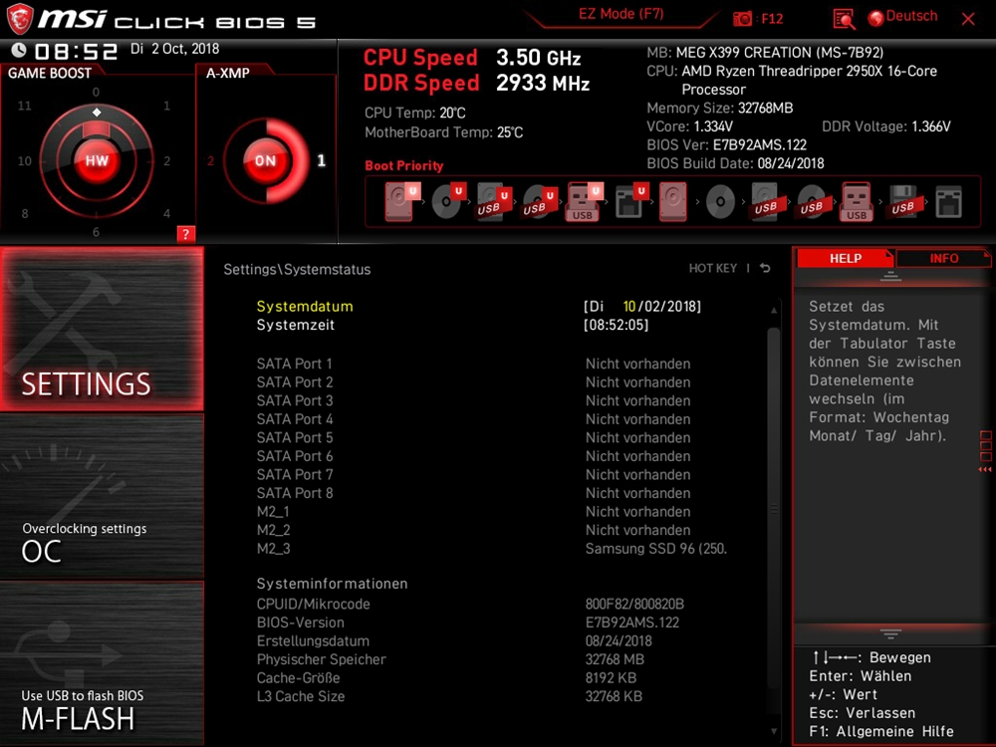Viewport: 996px width, 747px height.
Task: Close the BIOS with the red X
Action: [x=968, y=19]
